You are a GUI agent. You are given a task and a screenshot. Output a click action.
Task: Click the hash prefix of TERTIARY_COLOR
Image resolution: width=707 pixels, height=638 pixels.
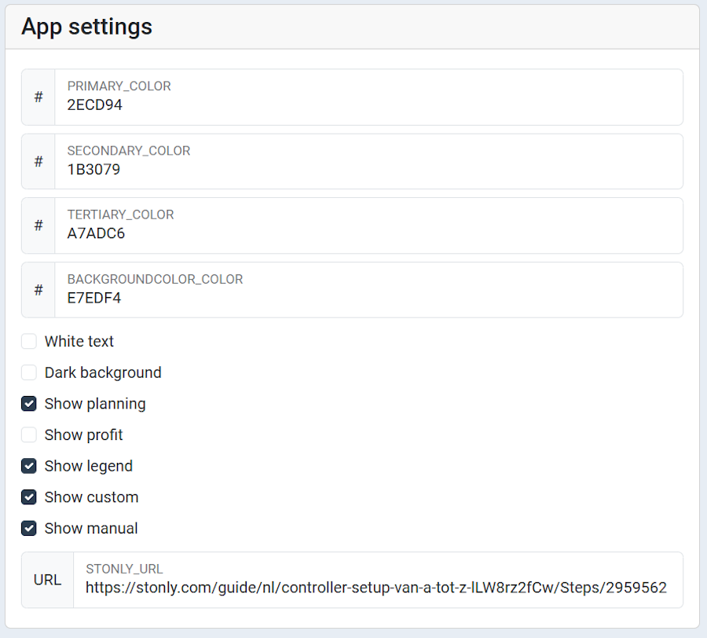click(38, 226)
